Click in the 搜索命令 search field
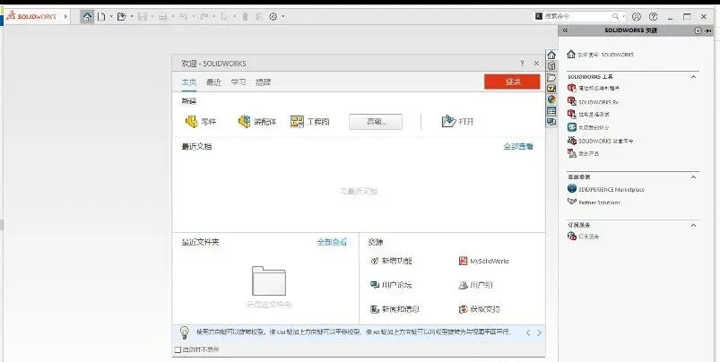This screenshot has width=720, height=362. click(x=577, y=16)
